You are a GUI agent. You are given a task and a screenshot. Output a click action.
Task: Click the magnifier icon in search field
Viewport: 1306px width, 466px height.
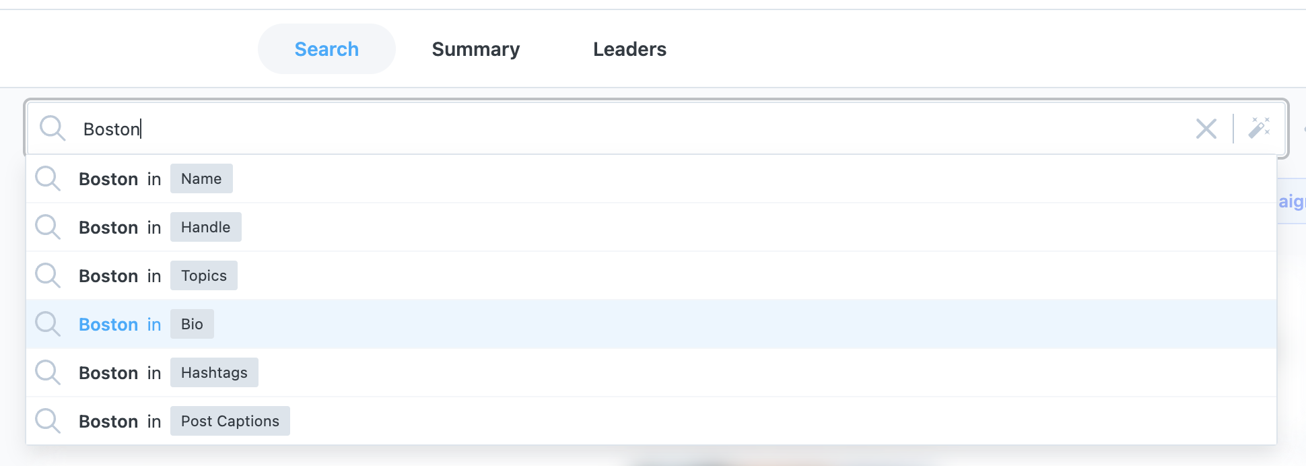pos(52,128)
